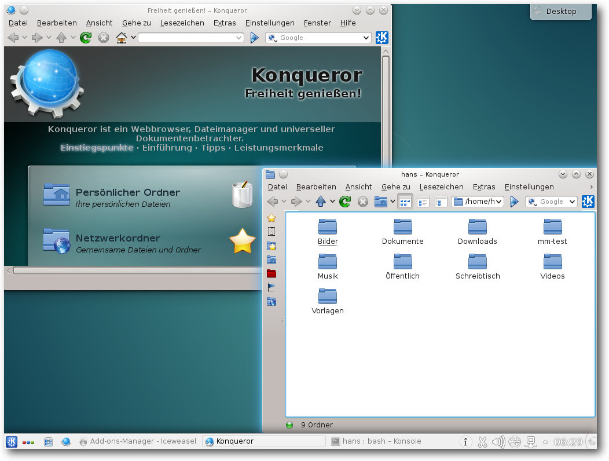The image size is (609, 461).
Task: Click the info notifications icon in the tray
Action: point(465,441)
